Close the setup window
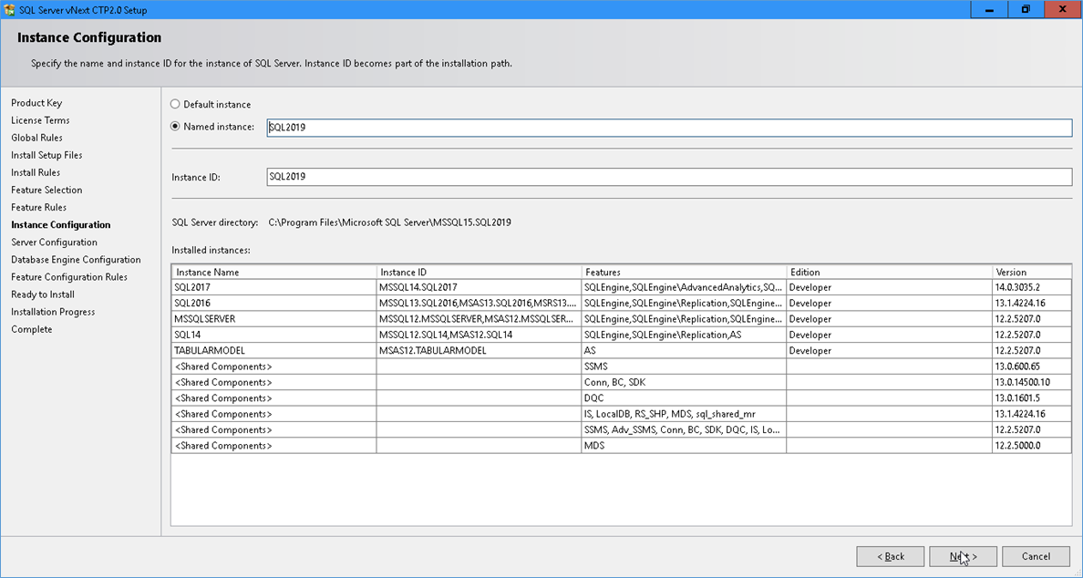The height and width of the screenshot is (578, 1083). (x=1063, y=10)
